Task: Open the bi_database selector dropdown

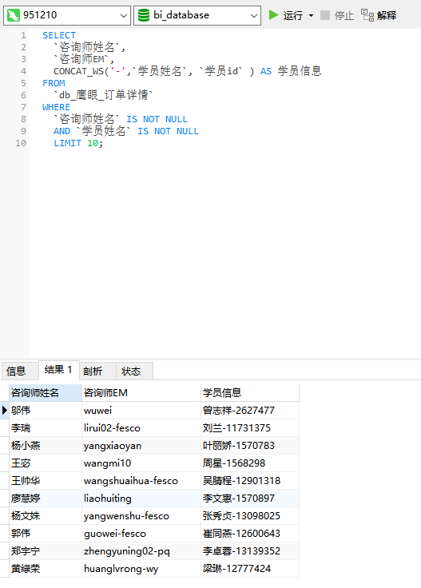Action: pyautogui.click(x=254, y=16)
